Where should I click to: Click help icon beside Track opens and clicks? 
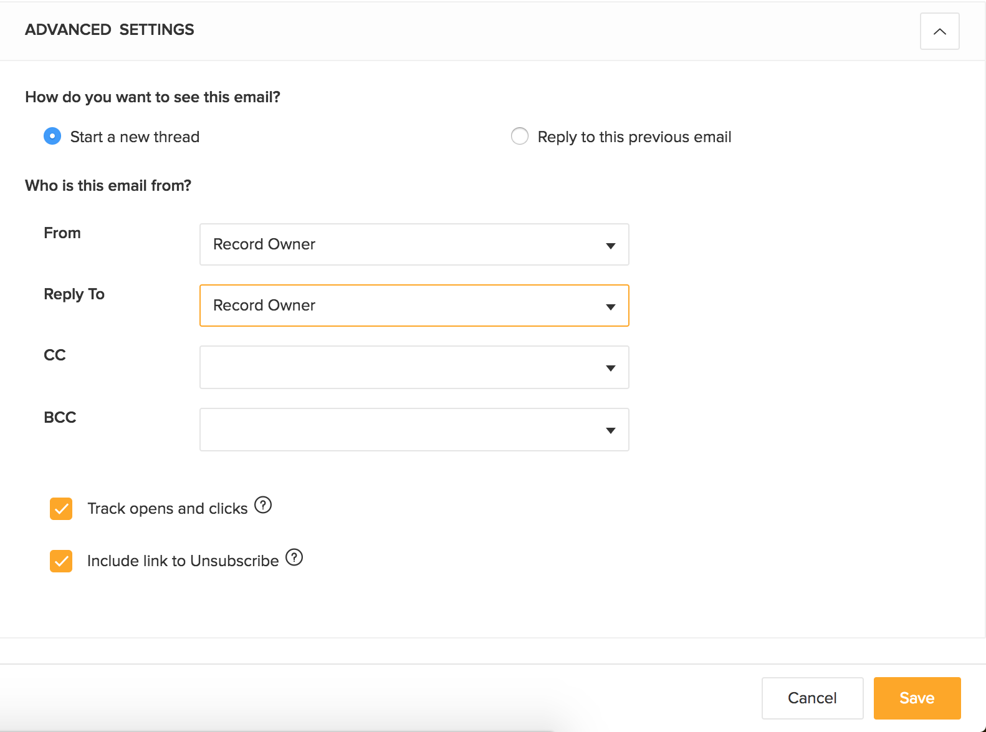(263, 504)
